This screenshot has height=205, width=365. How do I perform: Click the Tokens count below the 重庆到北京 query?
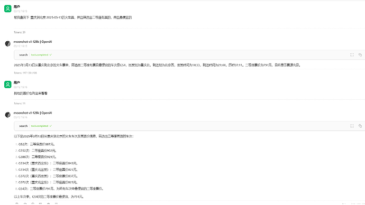(20, 32)
